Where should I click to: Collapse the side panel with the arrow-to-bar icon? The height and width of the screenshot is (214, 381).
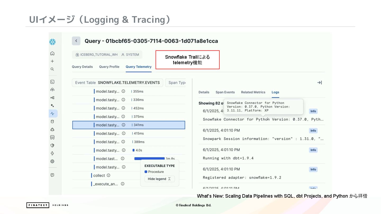click(x=320, y=83)
